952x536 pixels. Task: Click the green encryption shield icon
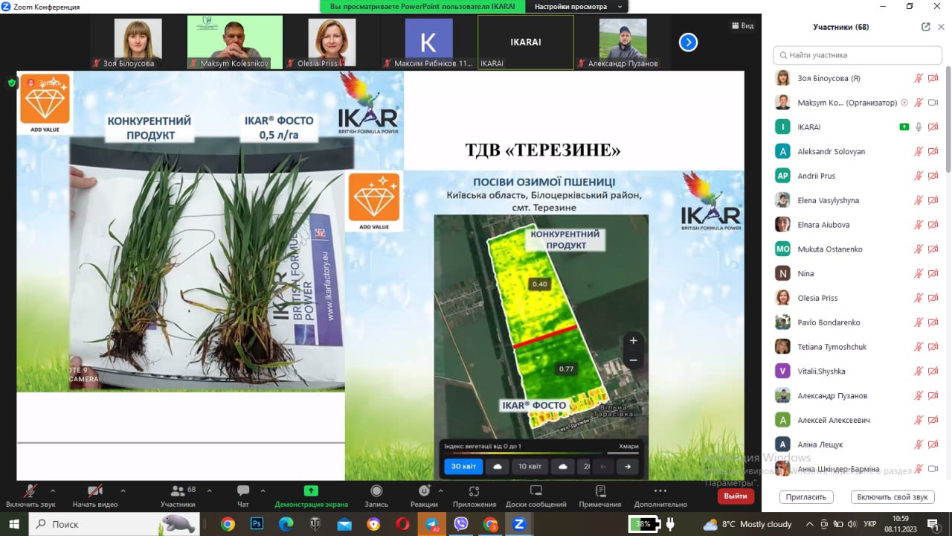tap(12, 83)
